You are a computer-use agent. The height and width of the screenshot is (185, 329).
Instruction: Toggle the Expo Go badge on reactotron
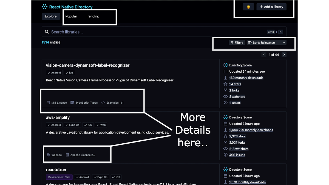click(100, 177)
